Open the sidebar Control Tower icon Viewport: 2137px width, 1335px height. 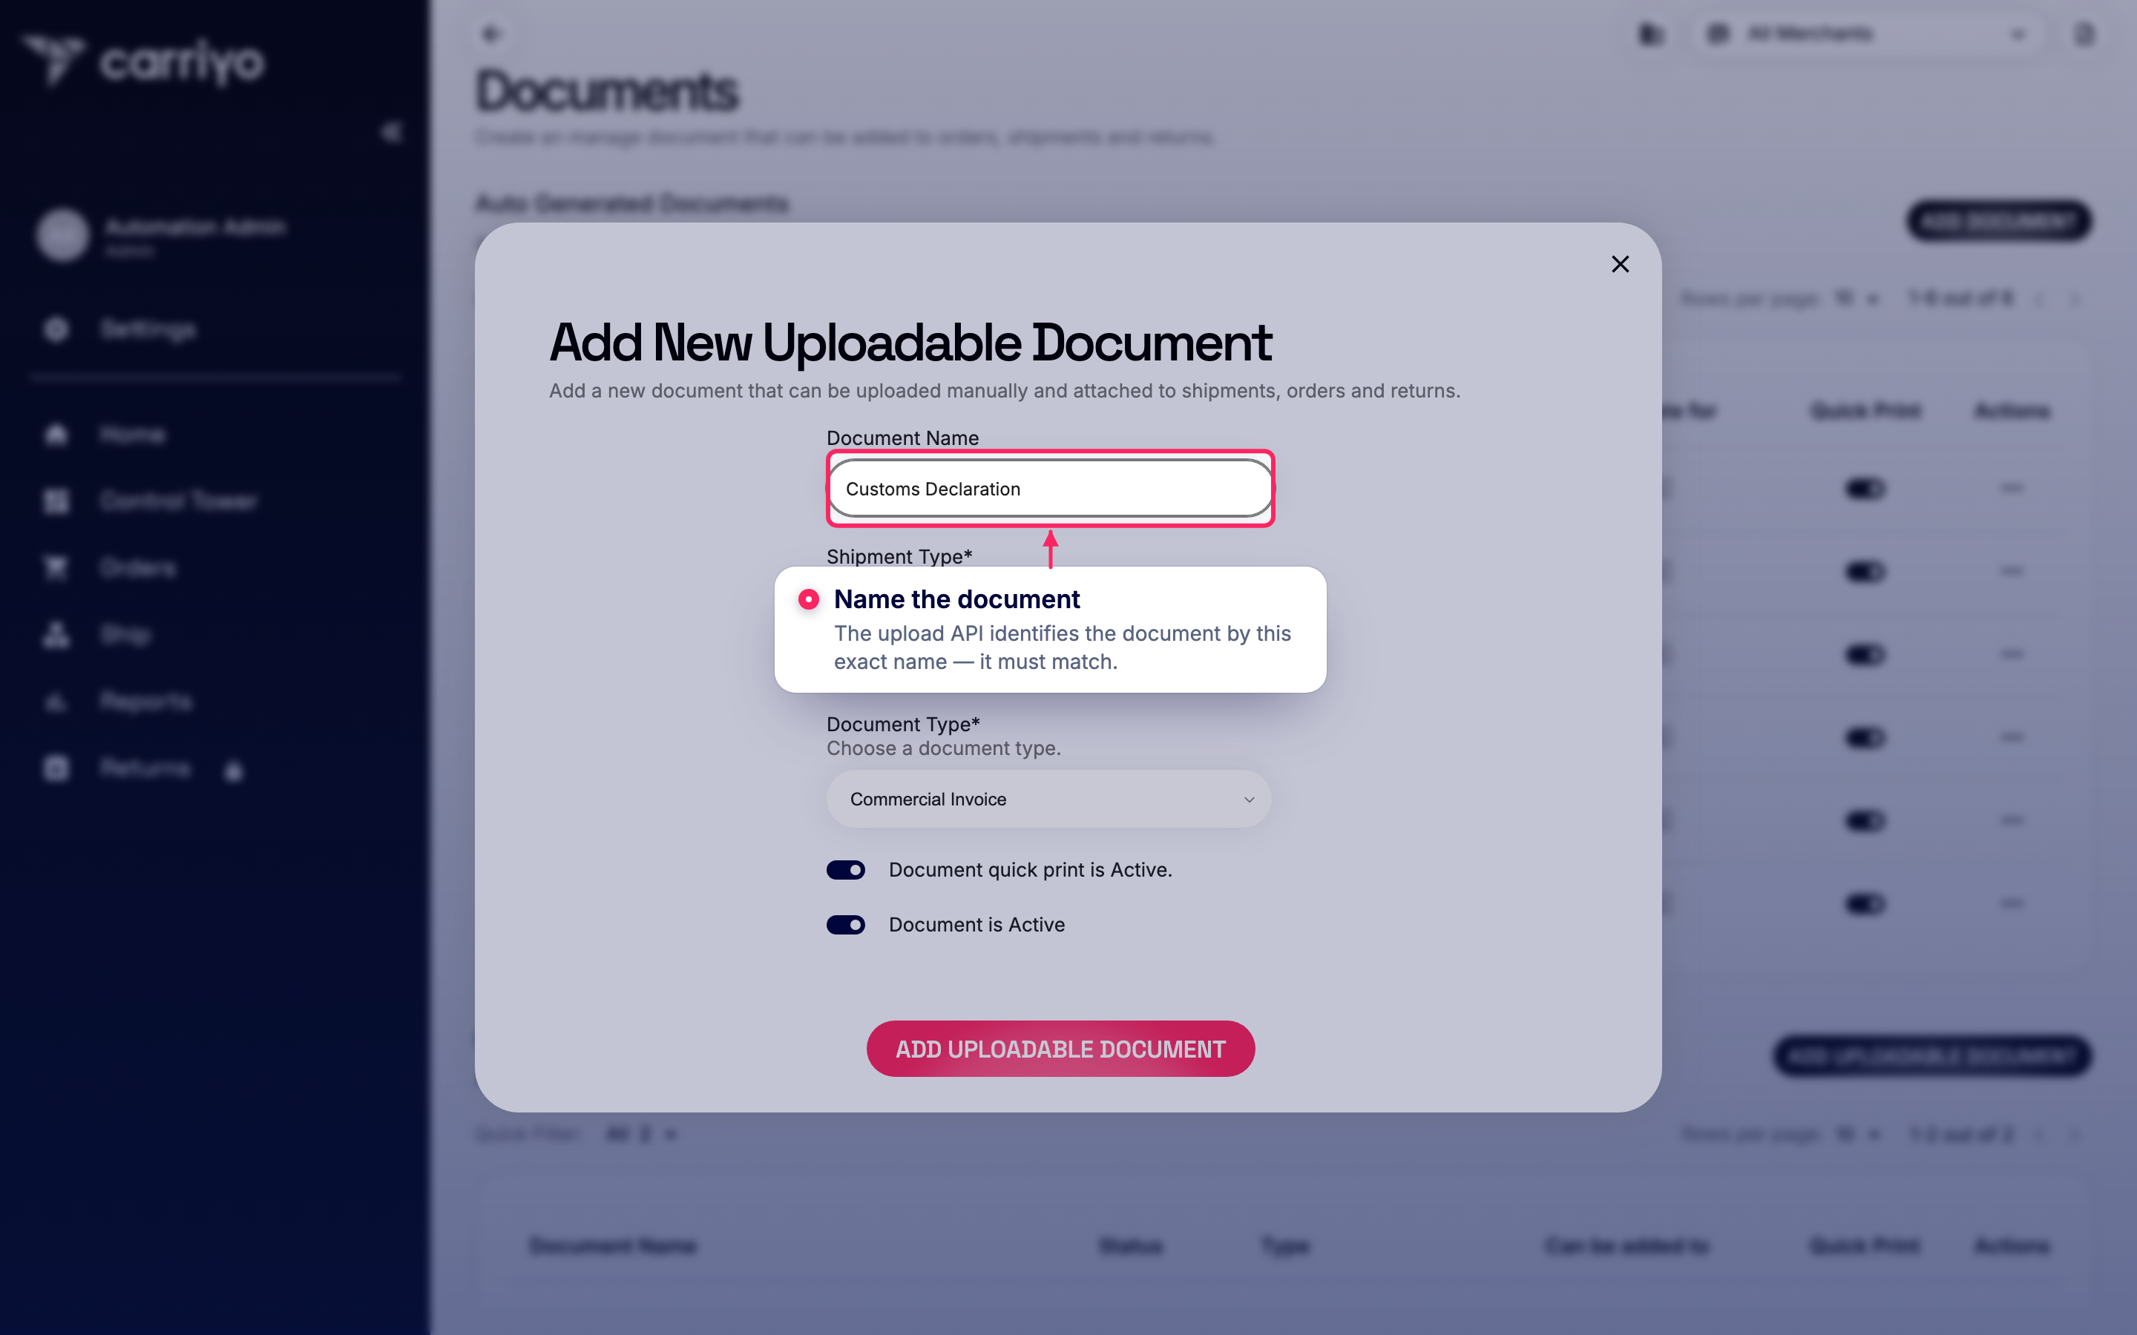coord(56,501)
